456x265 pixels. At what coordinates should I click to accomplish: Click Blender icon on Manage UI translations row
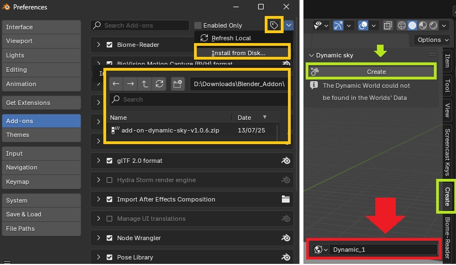coord(286,219)
